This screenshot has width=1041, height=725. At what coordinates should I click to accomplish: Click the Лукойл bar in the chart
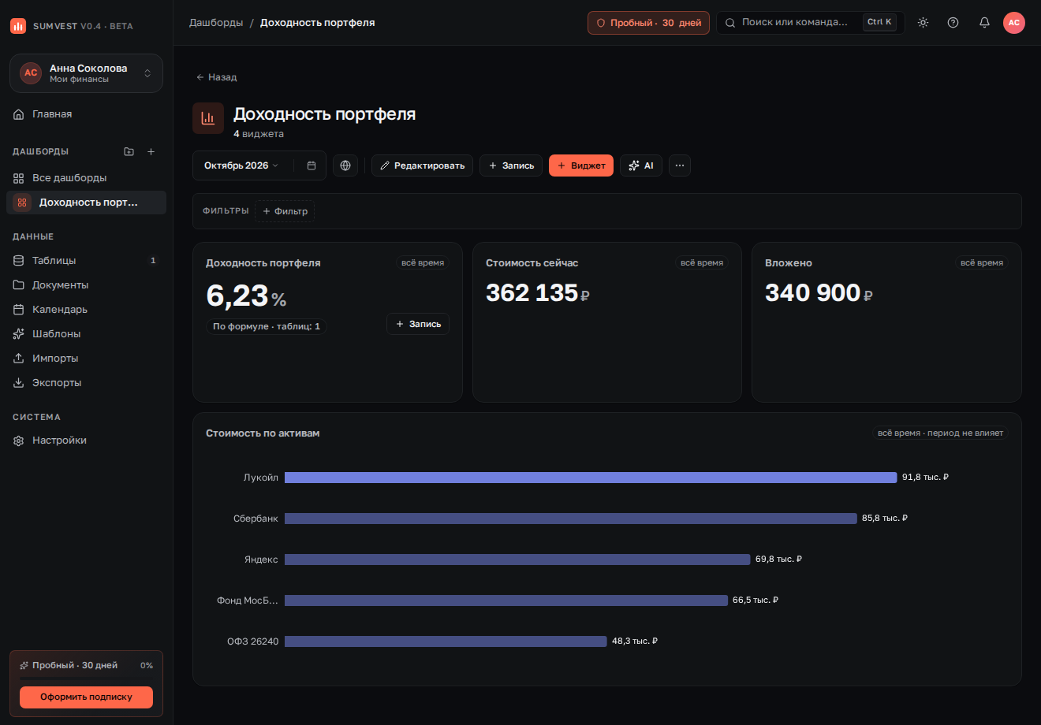[591, 478]
